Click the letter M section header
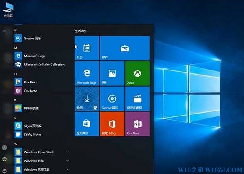This screenshot has width=244, height=174. 15,48
